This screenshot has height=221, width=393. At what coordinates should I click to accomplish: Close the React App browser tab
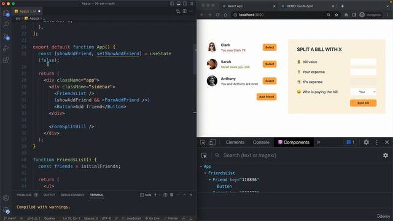274,6
